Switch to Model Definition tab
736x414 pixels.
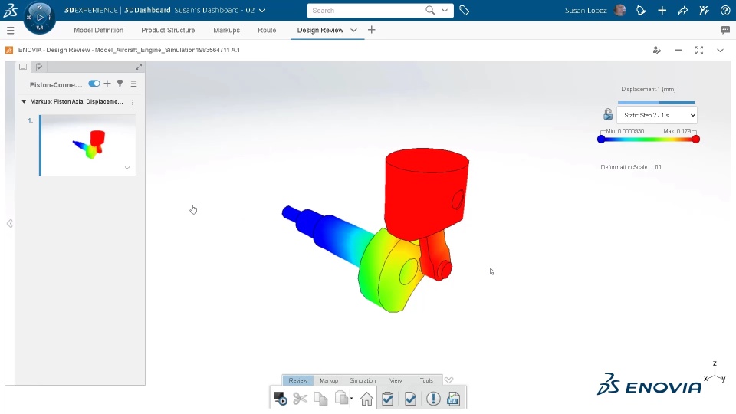pos(99,30)
